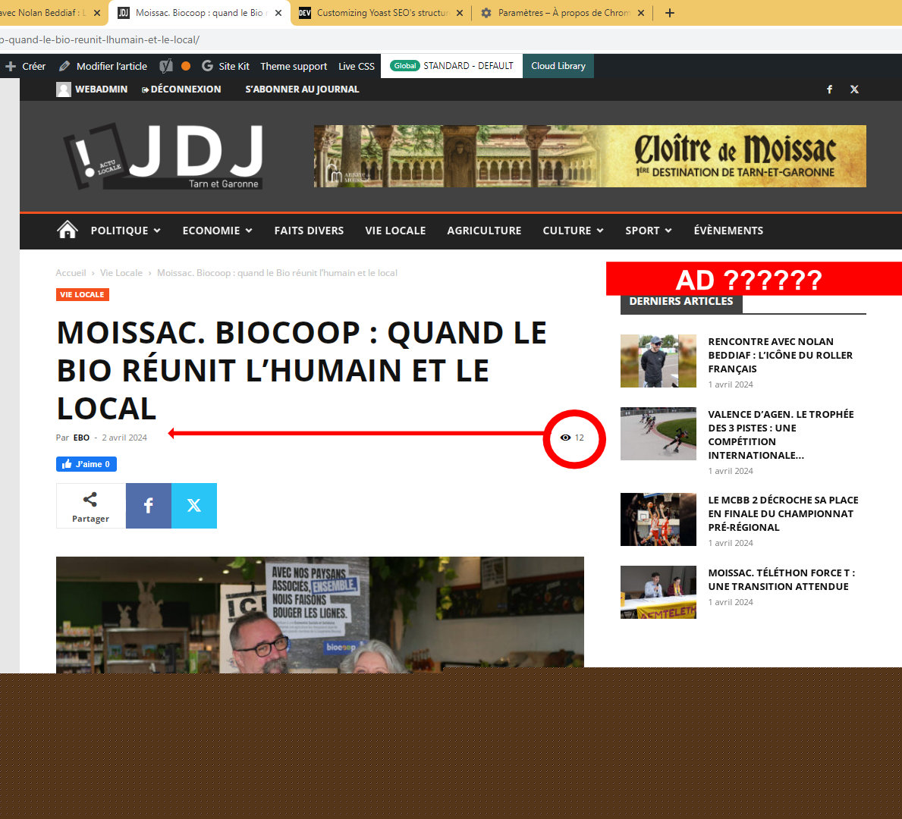Image resolution: width=902 pixels, height=819 pixels.
Task: Open Facebook icon in top header
Action: 829,89
